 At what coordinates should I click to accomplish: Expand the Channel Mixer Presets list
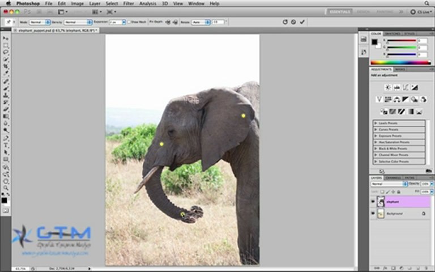tap(376, 155)
